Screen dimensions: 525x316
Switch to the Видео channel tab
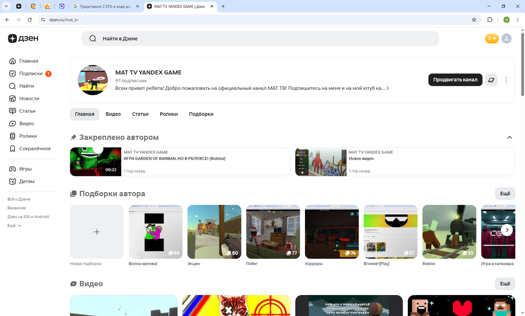(113, 114)
